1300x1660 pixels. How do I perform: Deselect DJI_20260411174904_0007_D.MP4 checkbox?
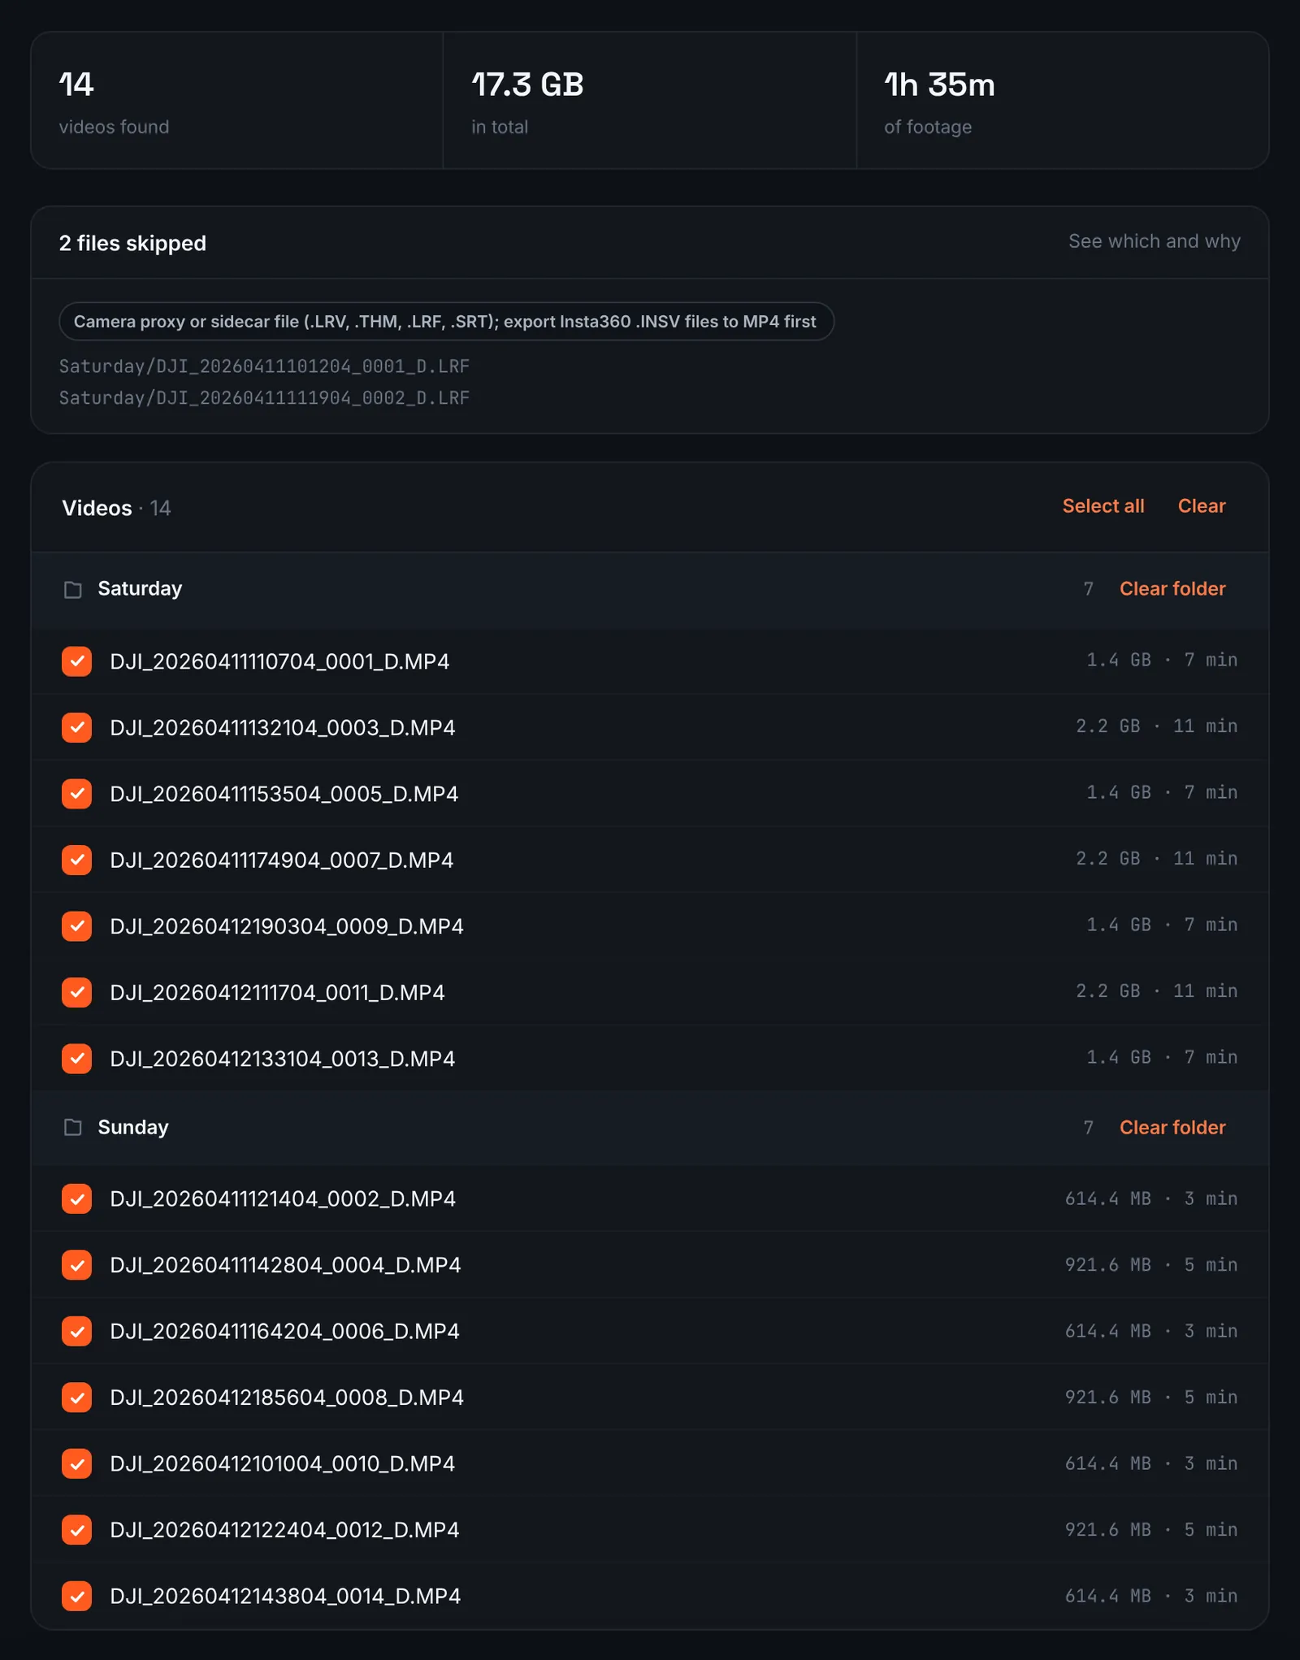[x=76, y=860]
